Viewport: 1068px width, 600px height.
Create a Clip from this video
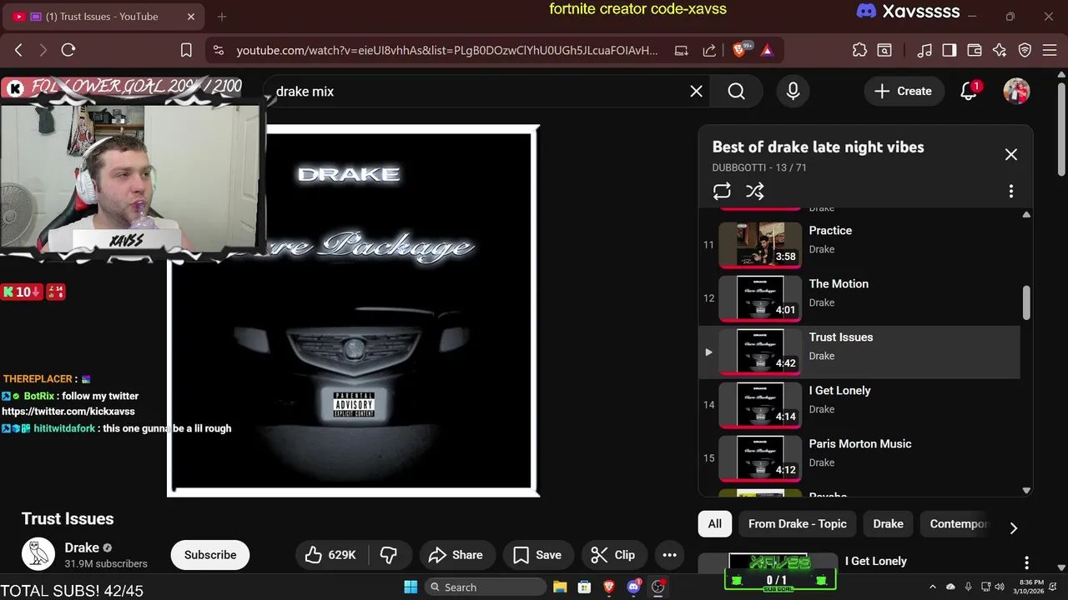[x=612, y=555]
